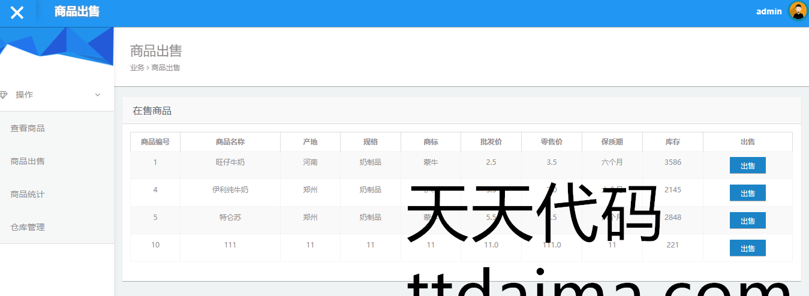Open the 查看商品 menu item
This screenshot has width=809, height=296.
(x=28, y=128)
